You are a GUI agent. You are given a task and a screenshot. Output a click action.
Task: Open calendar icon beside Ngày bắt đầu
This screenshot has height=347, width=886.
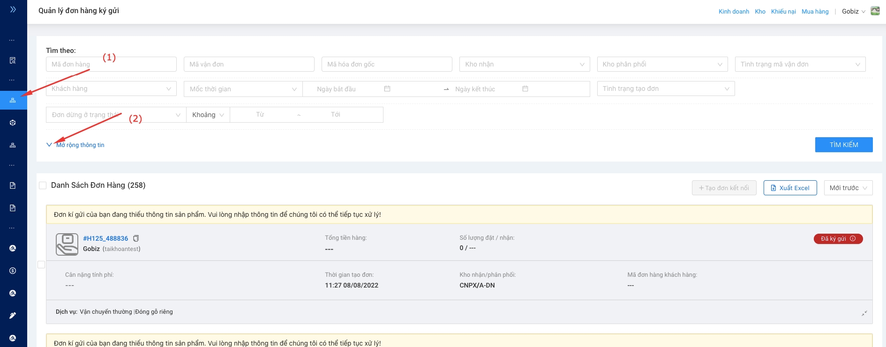point(387,89)
